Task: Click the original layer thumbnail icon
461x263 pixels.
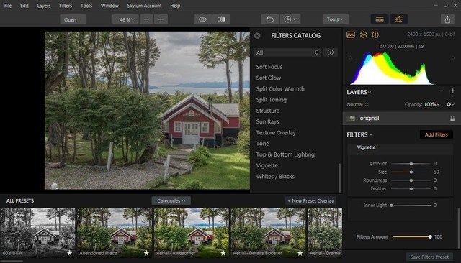Action: coord(351,119)
